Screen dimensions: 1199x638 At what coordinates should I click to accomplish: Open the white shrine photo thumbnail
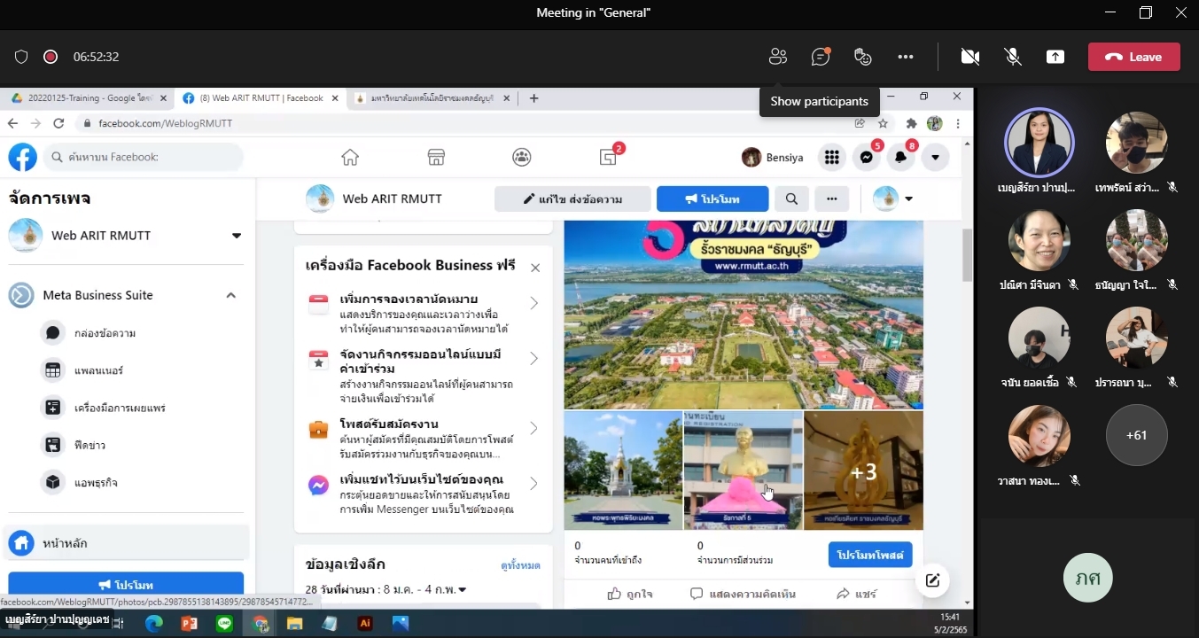point(623,471)
